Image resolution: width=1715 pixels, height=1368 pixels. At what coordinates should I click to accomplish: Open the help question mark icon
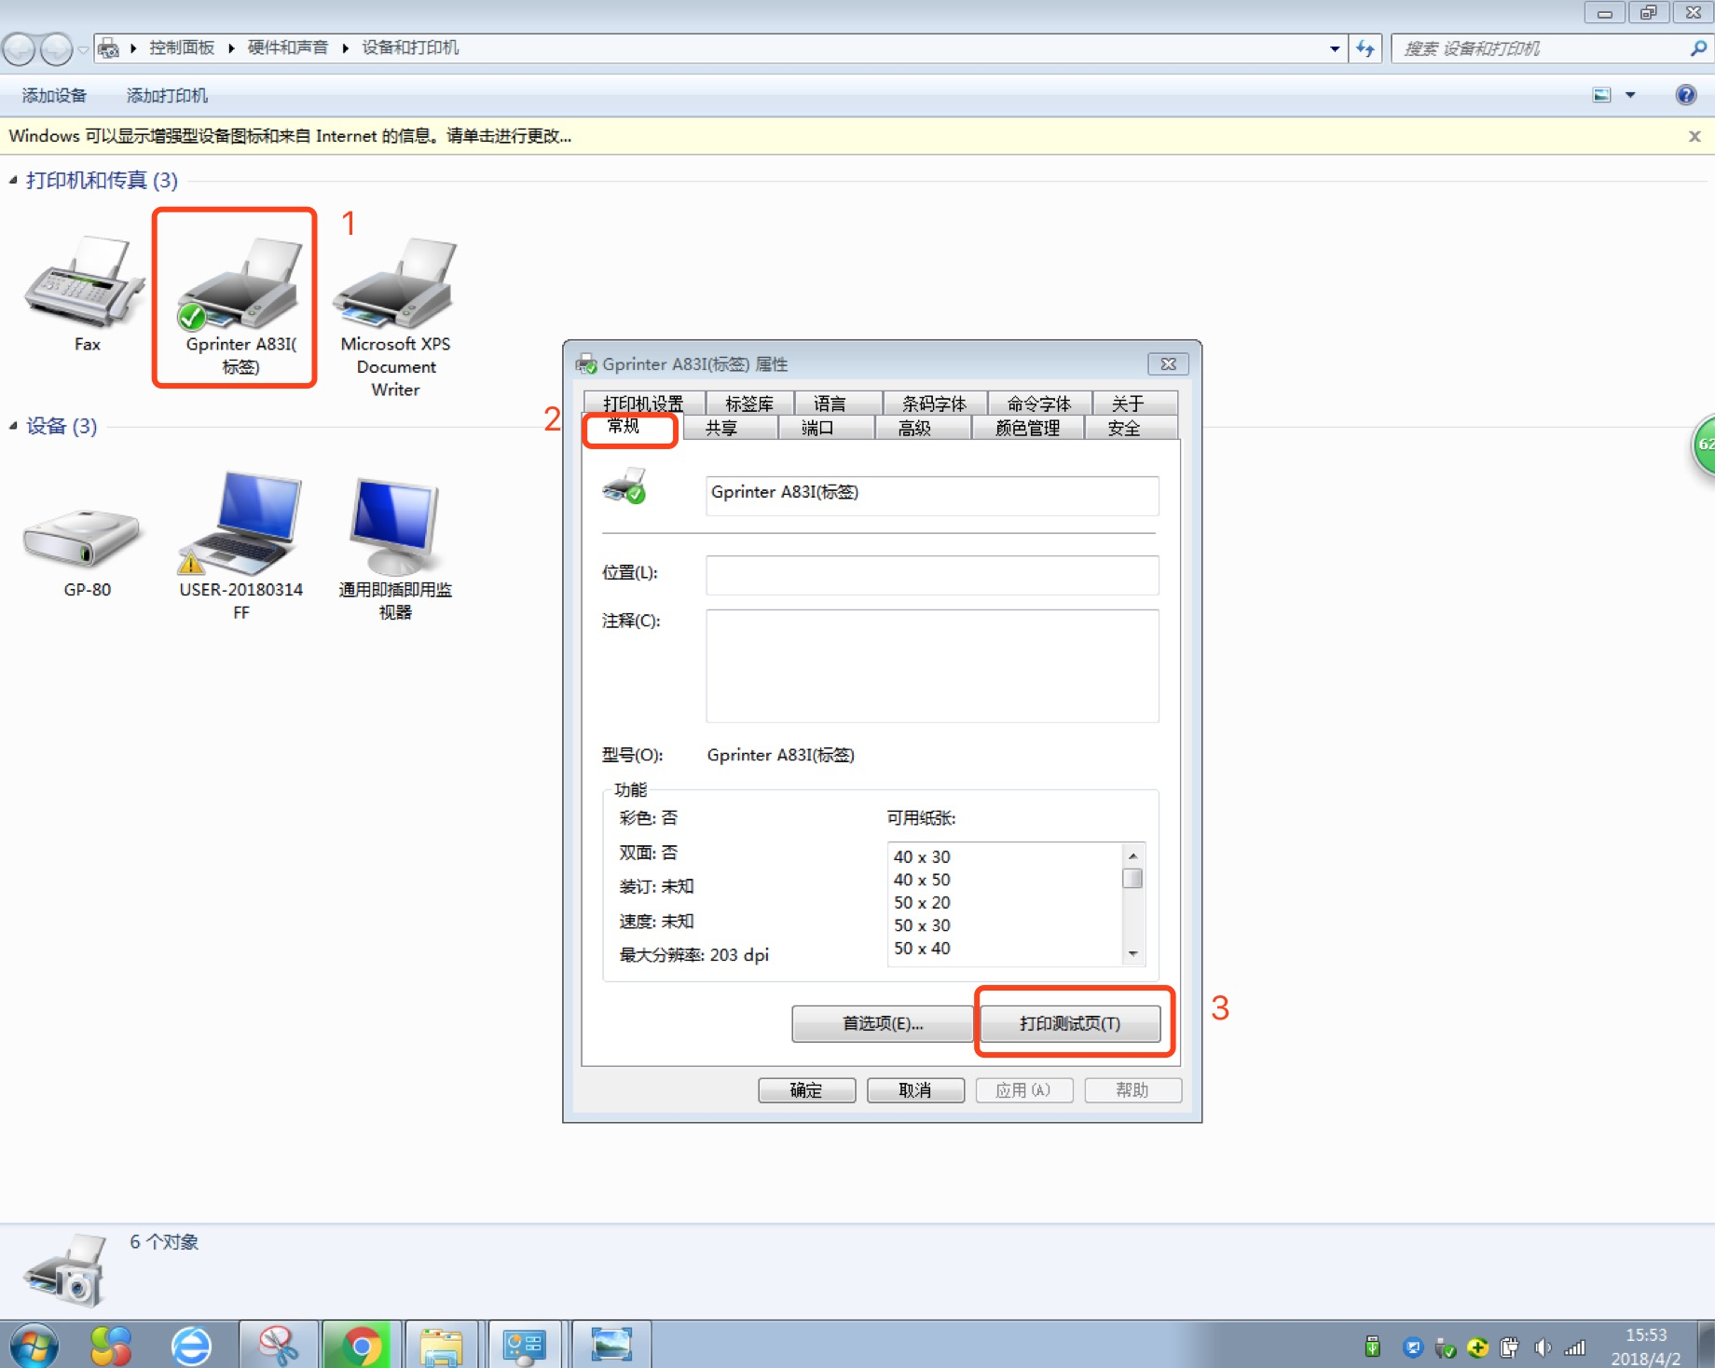1685,95
